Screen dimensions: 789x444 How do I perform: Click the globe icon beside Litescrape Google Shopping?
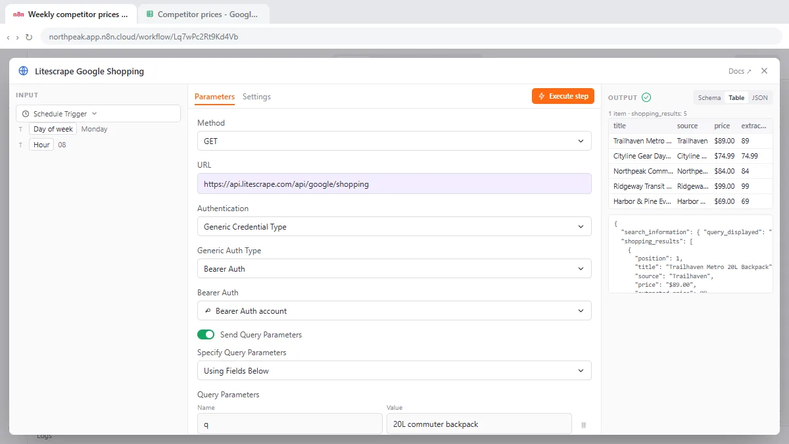point(24,71)
